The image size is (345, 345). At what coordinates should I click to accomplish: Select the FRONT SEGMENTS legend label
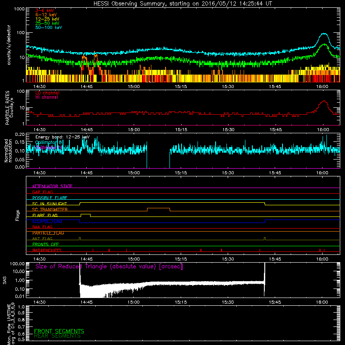[59, 331]
